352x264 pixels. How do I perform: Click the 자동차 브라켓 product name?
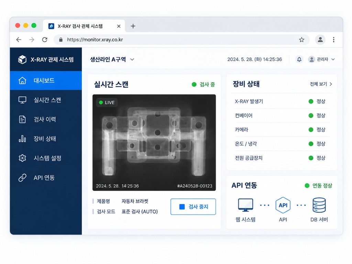click(135, 201)
